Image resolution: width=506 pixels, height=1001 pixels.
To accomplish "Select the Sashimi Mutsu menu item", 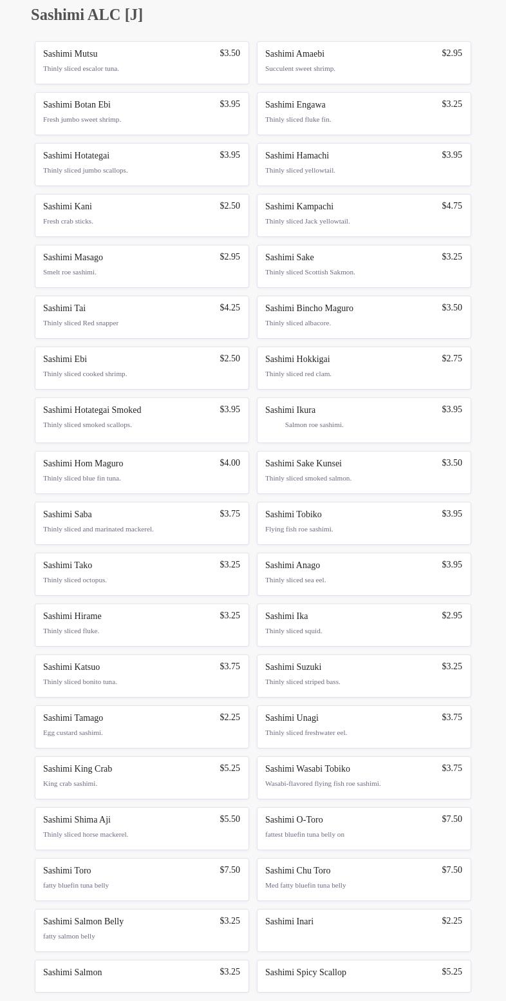I will [x=142, y=62].
